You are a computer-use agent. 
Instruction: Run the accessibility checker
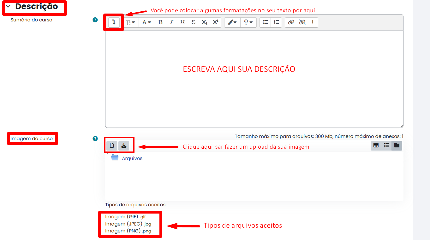[x=313, y=22]
